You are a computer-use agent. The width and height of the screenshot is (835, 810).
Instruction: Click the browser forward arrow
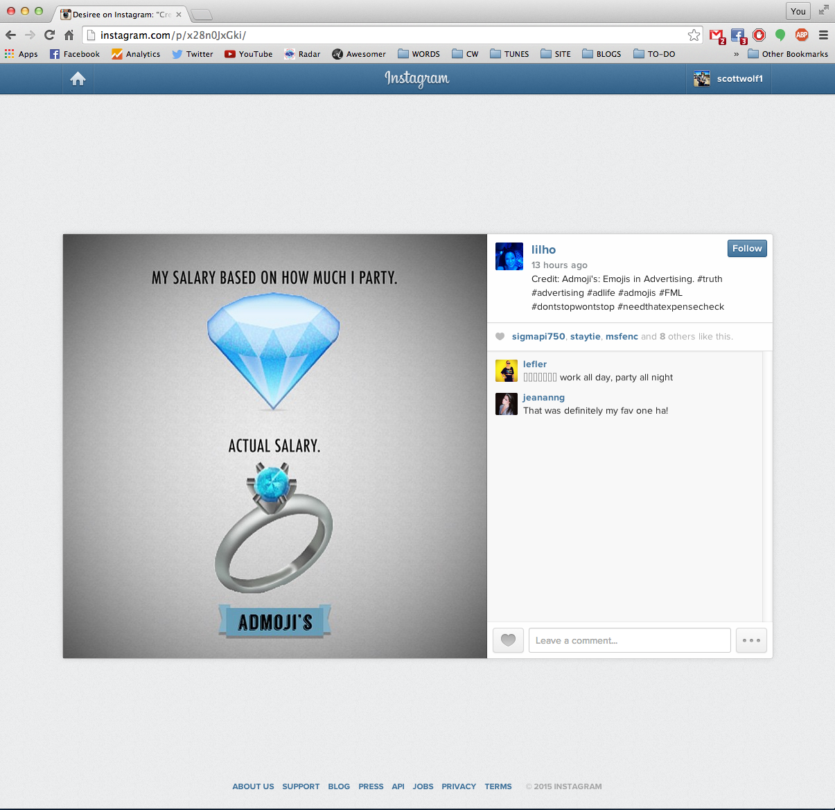(x=30, y=35)
